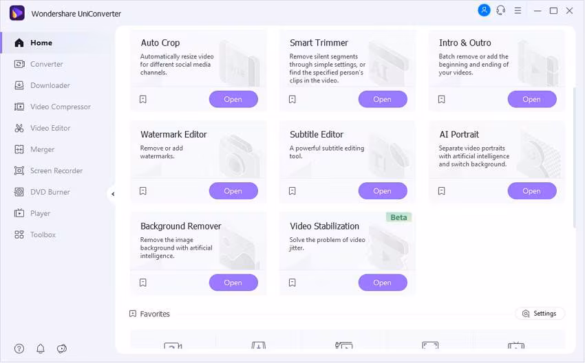Select Video Compressor in the sidebar
This screenshot has width=585, height=363.
click(x=60, y=107)
